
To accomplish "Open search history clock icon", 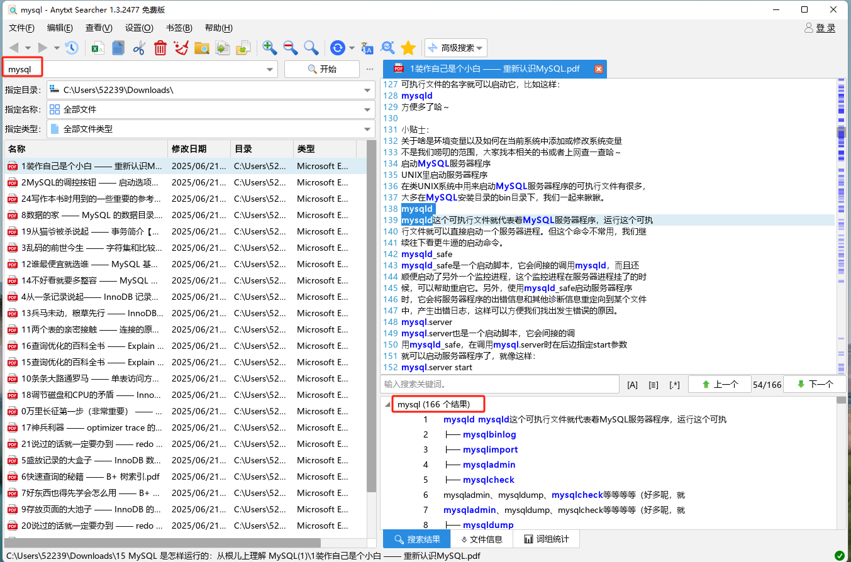I will 72,48.
